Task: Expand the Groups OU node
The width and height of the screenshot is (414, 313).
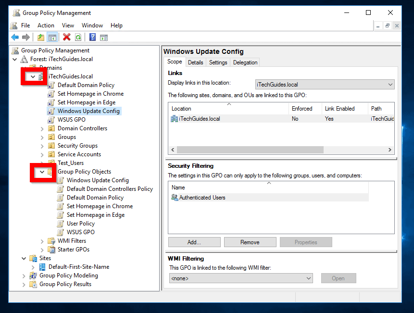Action: coord(42,138)
